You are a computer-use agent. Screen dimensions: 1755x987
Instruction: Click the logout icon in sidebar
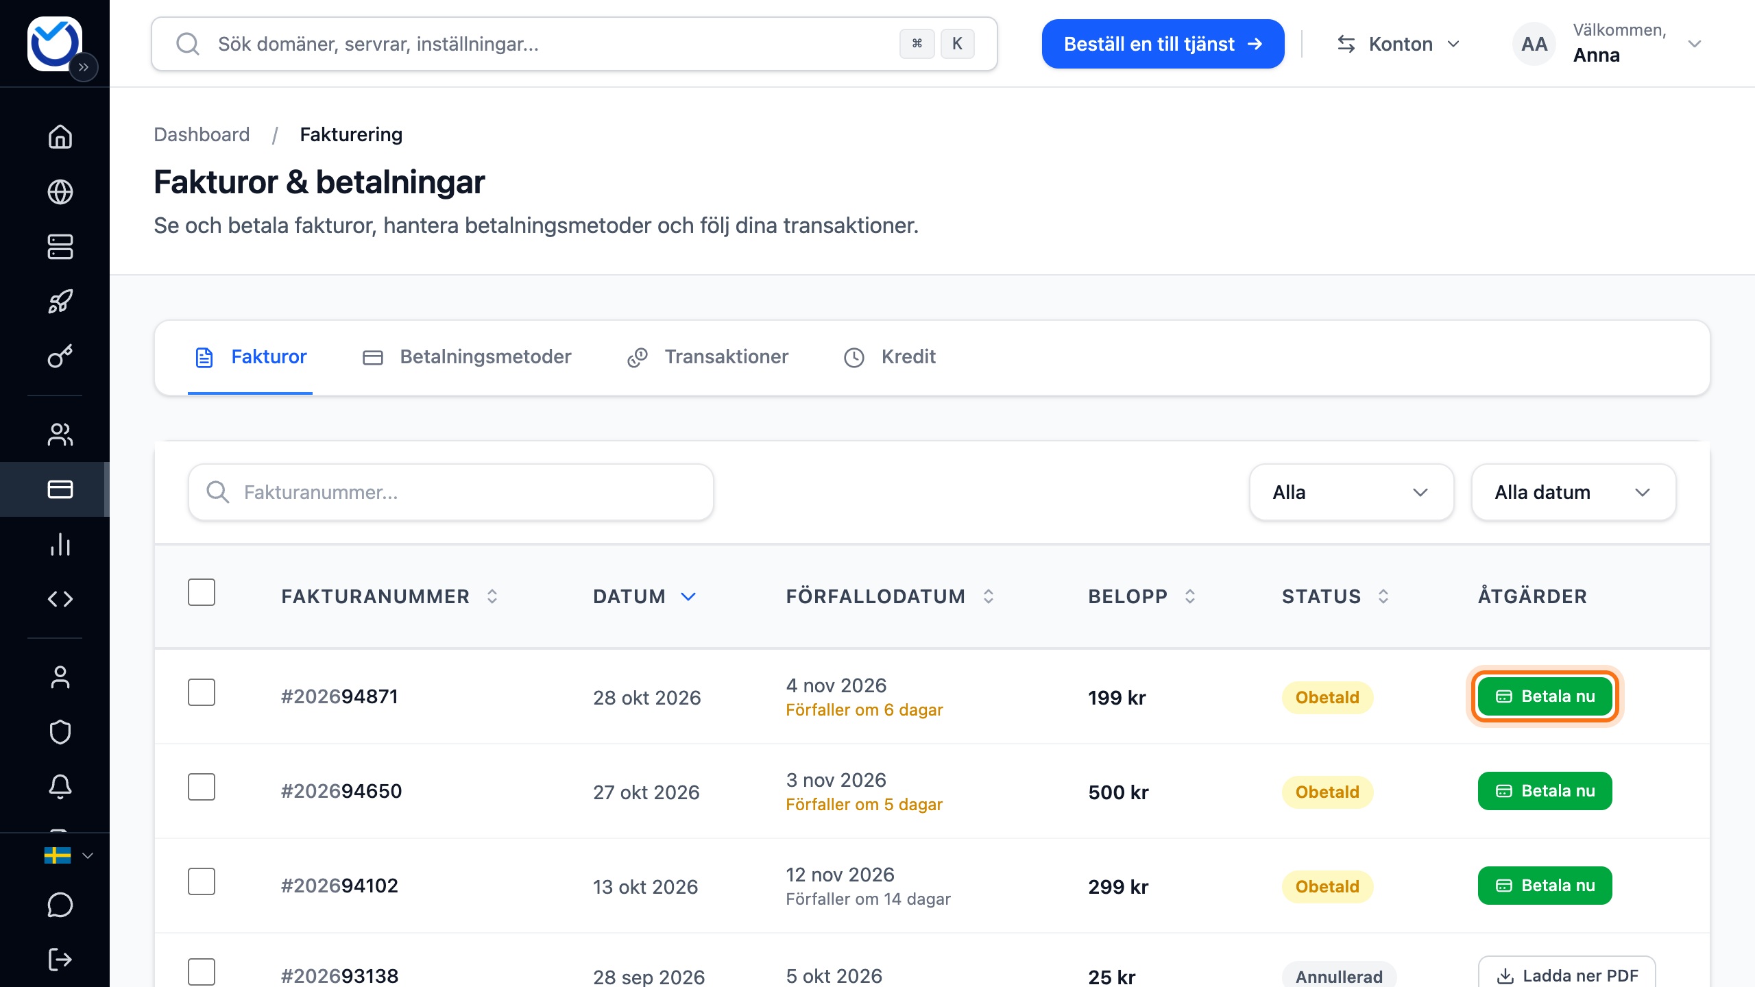(x=60, y=959)
